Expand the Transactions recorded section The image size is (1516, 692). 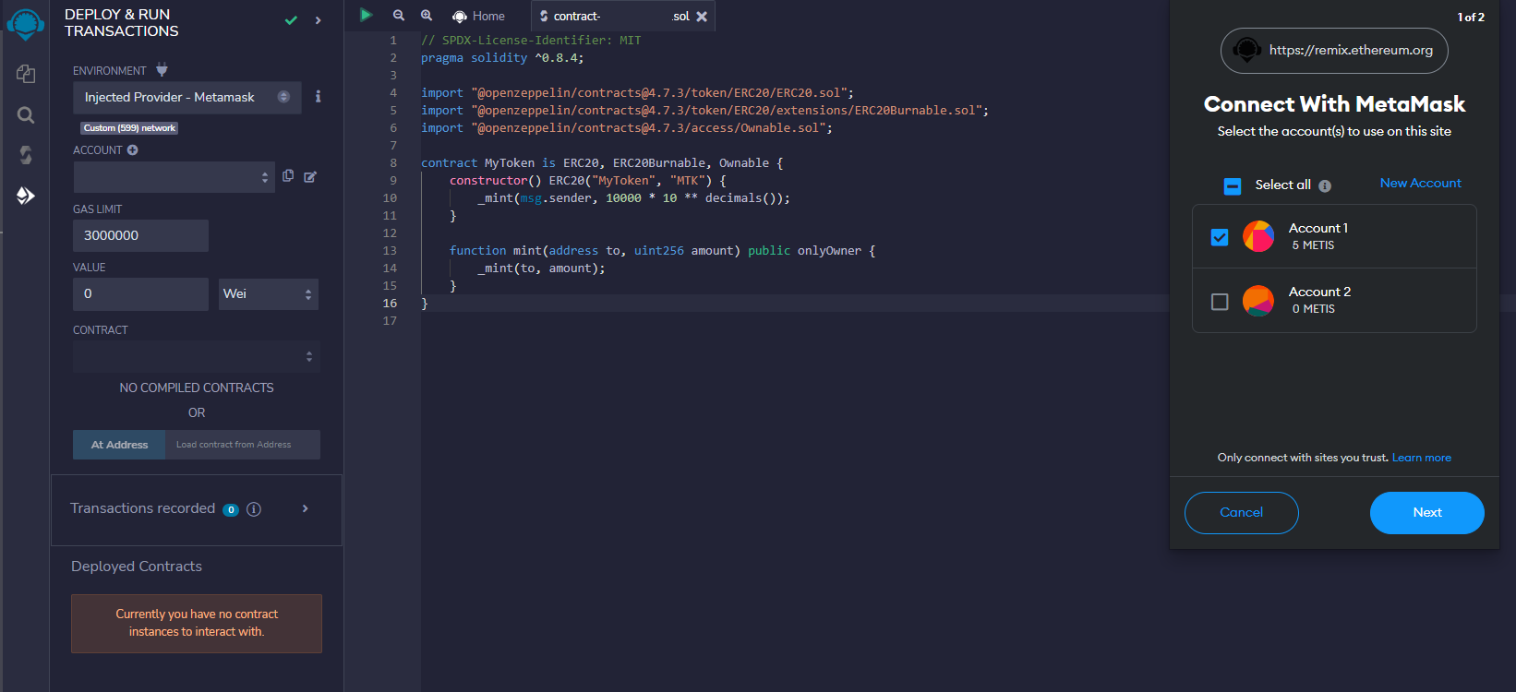[x=305, y=509]
